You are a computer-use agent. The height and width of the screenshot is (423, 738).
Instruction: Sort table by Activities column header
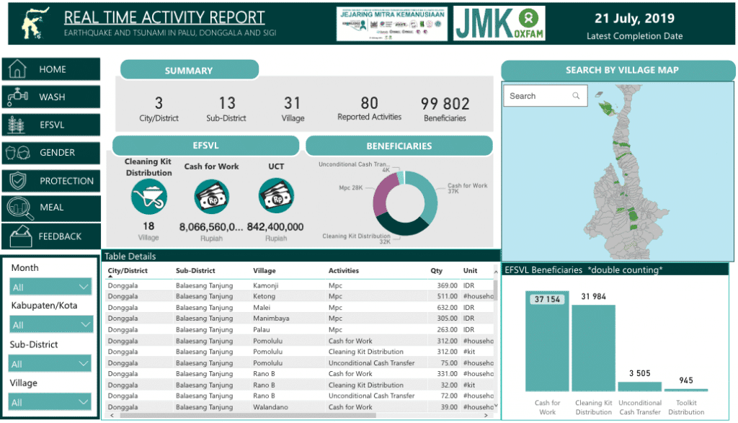click(x=344, y=271)
